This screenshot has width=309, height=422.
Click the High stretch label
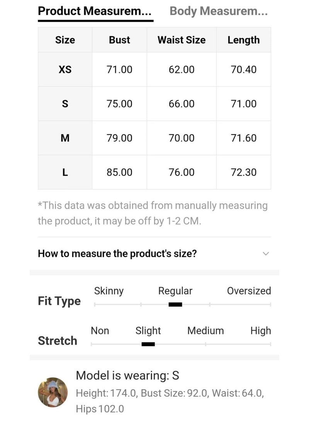(261, 331)
